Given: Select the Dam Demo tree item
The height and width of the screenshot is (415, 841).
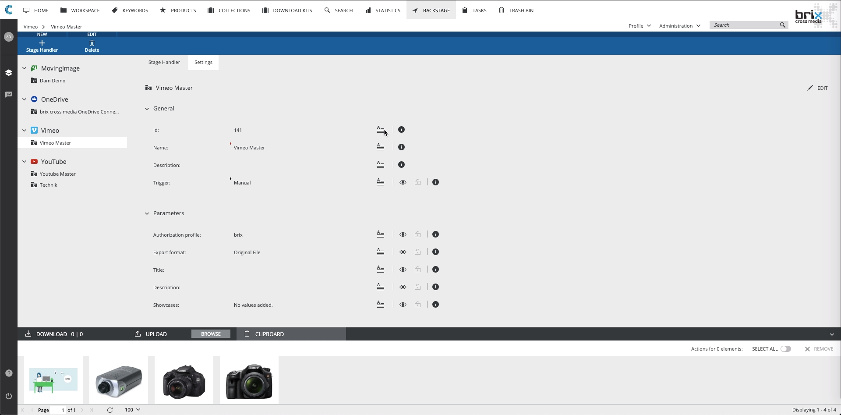Looking at the screenshot, I should pyautogui.click(x=52, y=81).
